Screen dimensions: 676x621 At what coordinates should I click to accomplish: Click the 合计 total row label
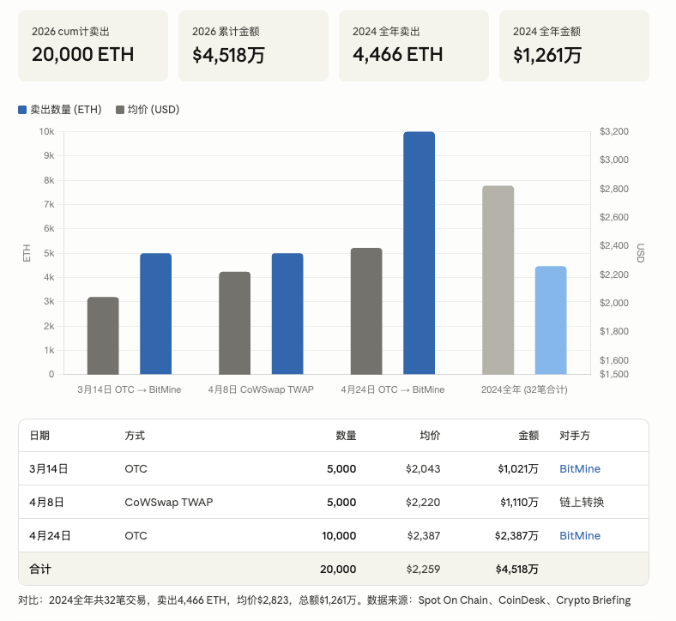point(40,570)
